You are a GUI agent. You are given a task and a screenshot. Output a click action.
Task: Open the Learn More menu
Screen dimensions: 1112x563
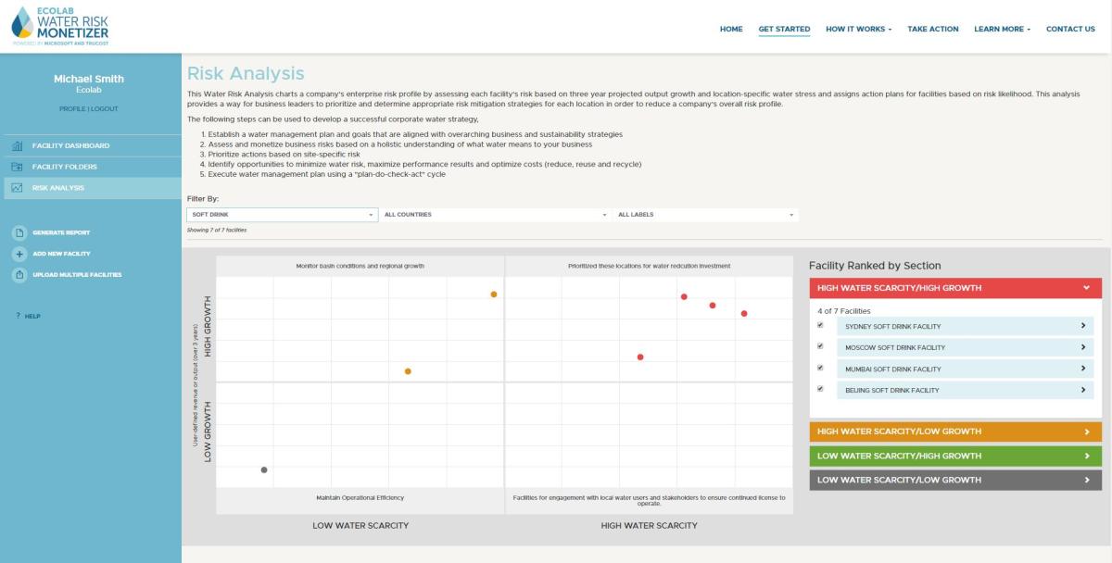(x=1003, y=30)
